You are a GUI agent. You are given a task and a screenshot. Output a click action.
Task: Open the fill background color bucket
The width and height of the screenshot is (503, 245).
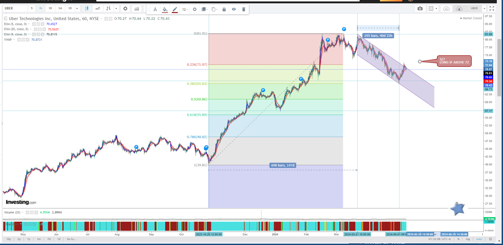click(x=165, y=9)
